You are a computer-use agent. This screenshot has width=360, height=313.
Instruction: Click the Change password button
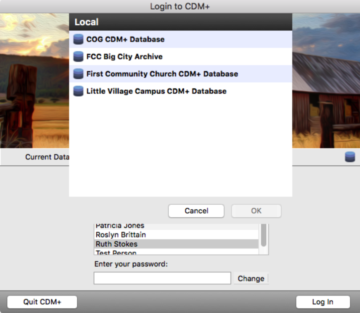(x=251, y=278)
